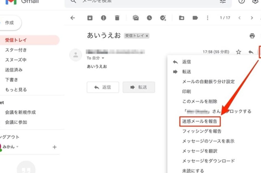
Task: Open the move-to folder icon
Action: 181,18
